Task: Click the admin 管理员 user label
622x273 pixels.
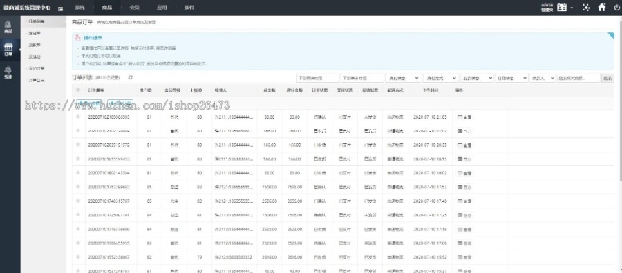Action: coord(547,7)
